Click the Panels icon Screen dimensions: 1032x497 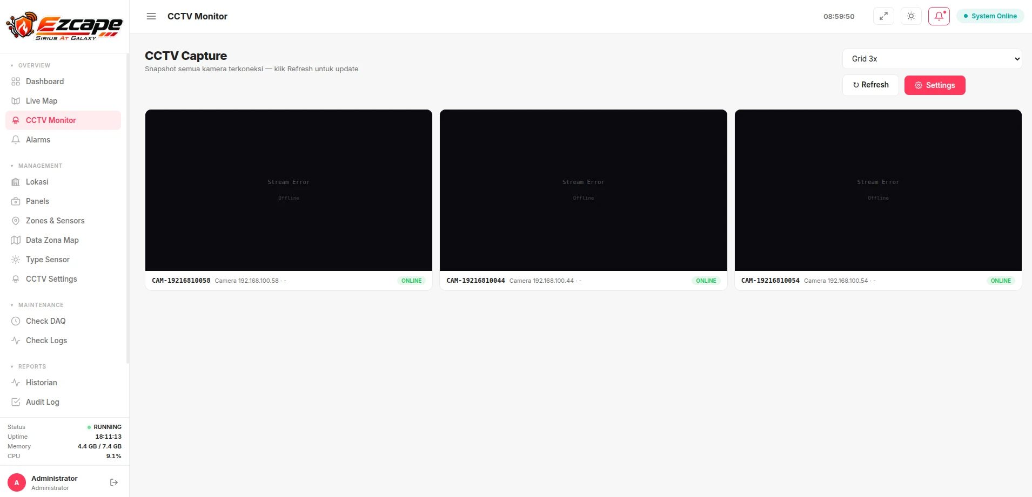pos(16,201)
